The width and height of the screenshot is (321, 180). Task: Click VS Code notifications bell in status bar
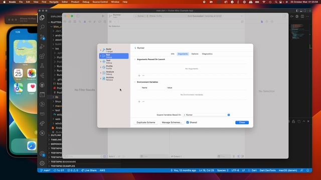(x=307, y=170)
